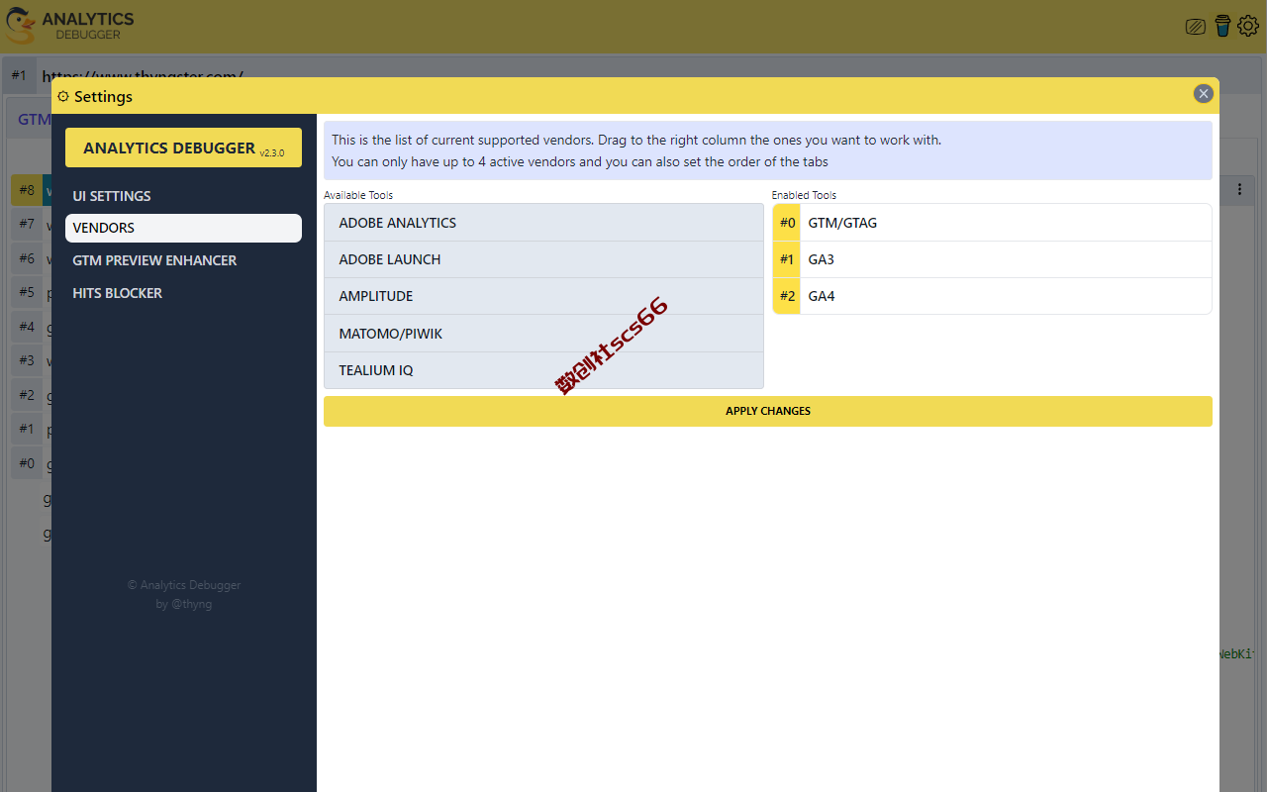Select AMPLITUDE in Available Tools
1267x792 pixels.
[543, 296]
